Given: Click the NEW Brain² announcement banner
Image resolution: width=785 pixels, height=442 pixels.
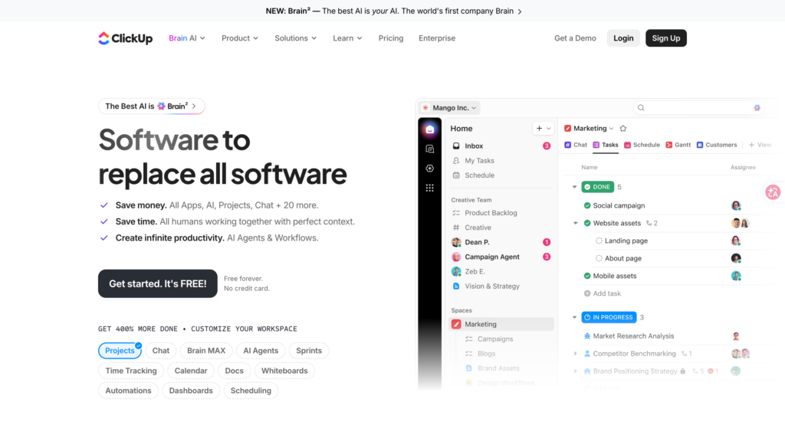Looking at the screenshot, I should (393, 11).
